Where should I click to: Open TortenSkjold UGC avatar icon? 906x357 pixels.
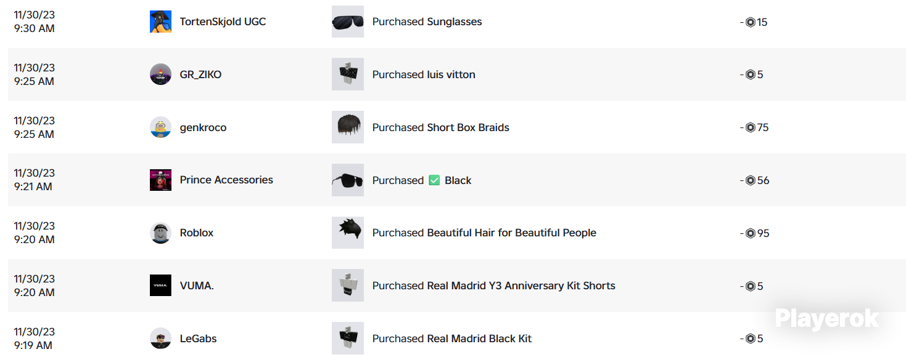point(160,22)
